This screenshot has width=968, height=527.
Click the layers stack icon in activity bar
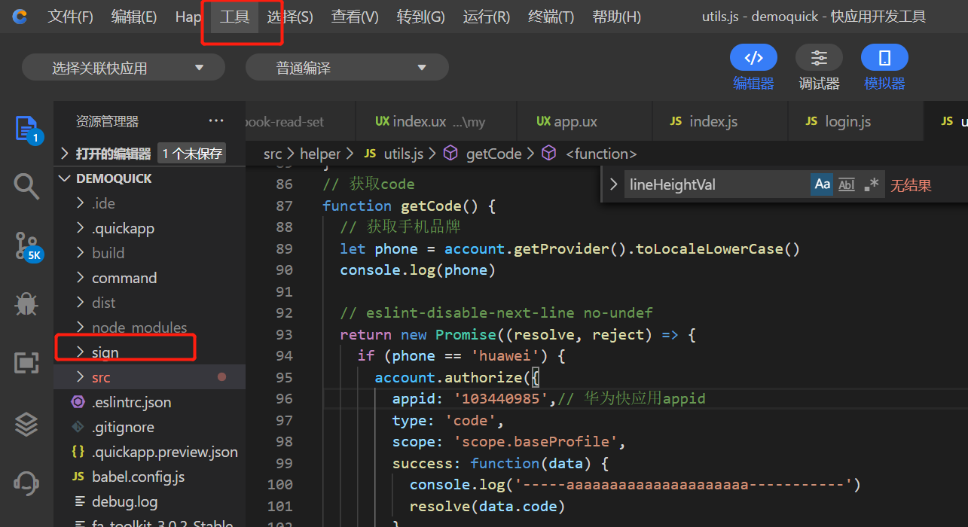[26, 425]
